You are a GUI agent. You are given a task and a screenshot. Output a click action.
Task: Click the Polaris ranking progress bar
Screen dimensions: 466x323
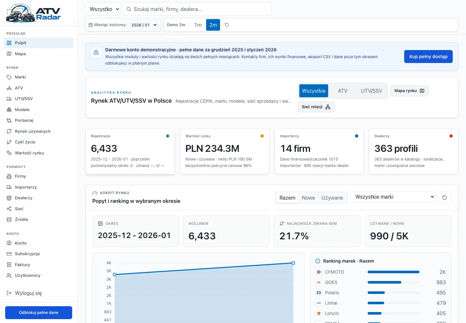click(394, 293)
